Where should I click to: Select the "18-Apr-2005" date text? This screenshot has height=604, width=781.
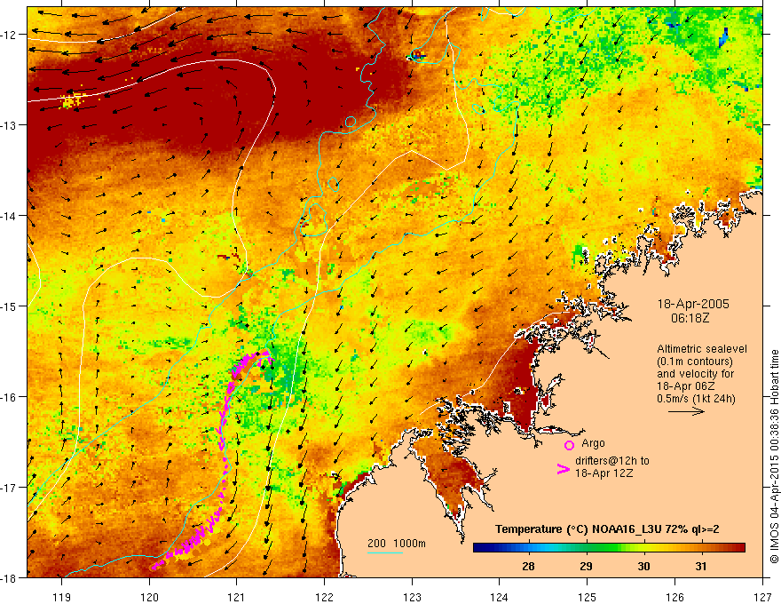point(693,304)
